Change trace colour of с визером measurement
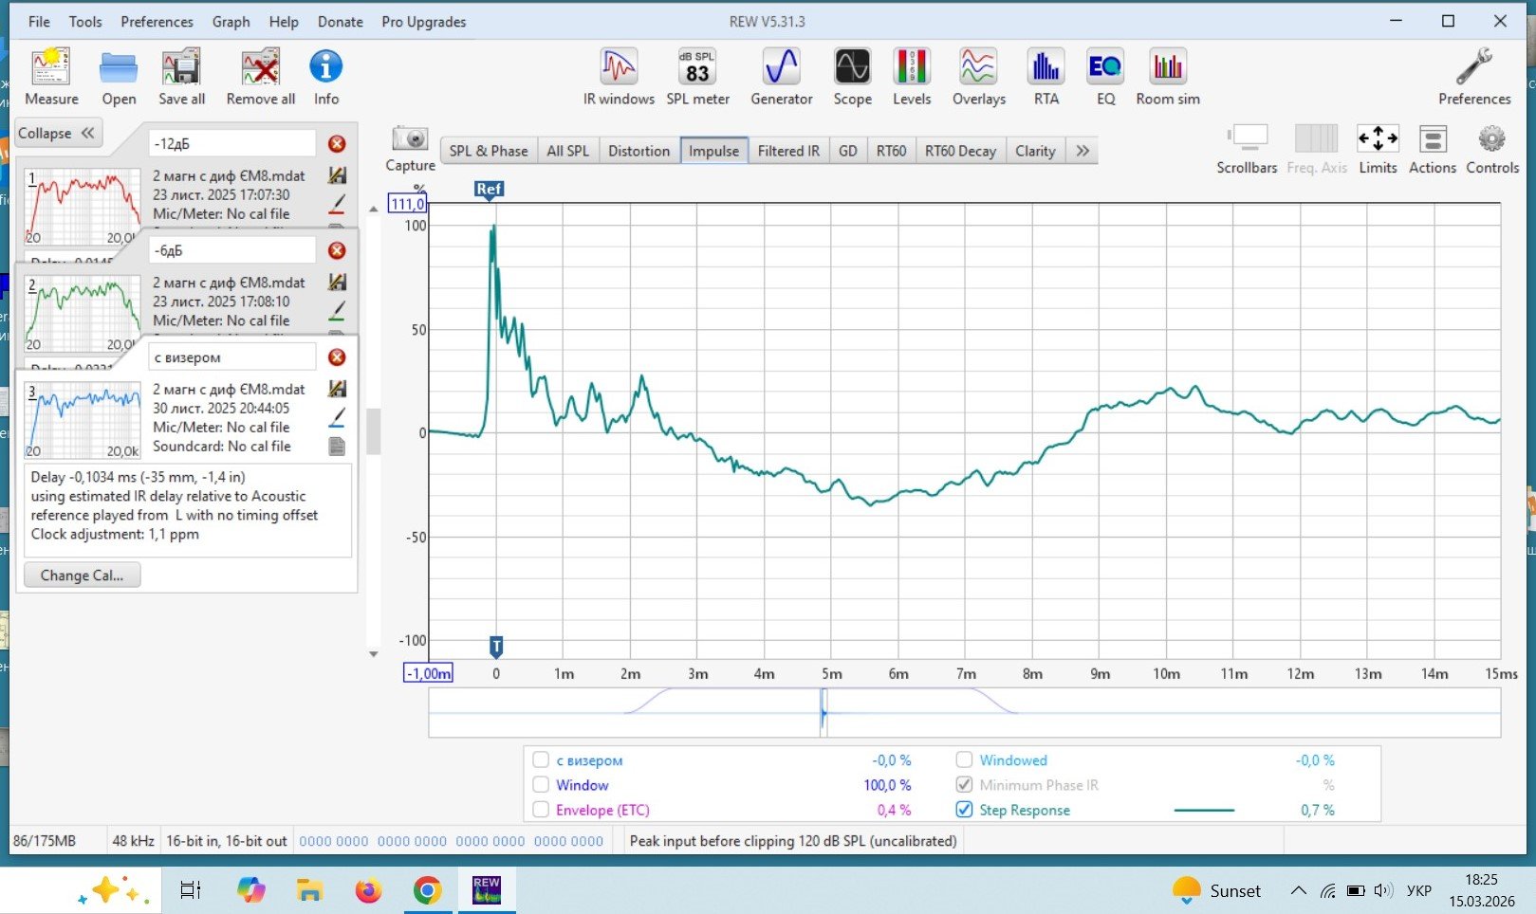 [337, 416]
